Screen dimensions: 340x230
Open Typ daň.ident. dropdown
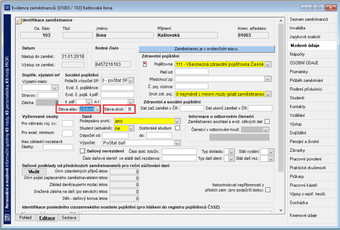tap(231, 159)
